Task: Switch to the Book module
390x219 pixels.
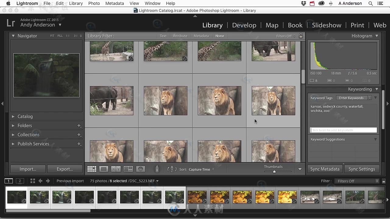Action: [295, 25]
